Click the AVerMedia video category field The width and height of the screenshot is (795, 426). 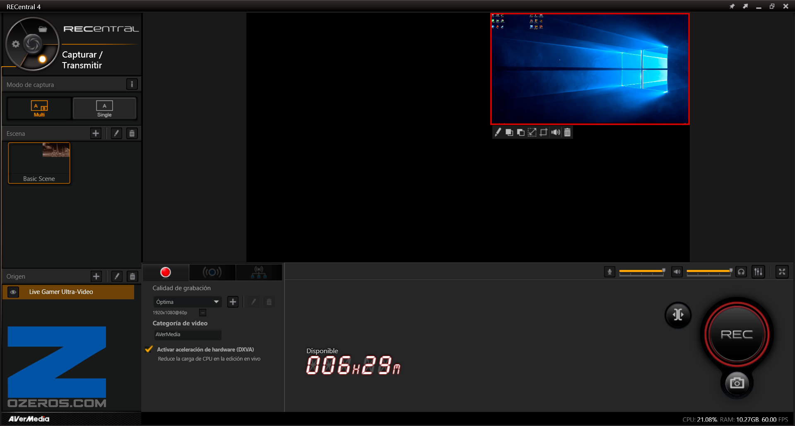[188, 335]
